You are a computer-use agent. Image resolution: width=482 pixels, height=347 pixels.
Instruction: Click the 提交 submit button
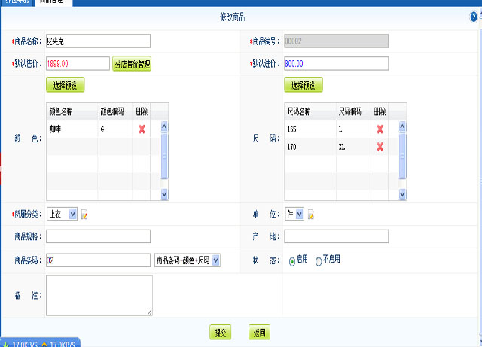pos(220,332)
